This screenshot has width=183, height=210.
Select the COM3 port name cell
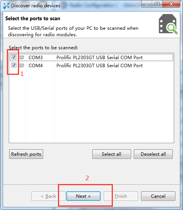coord(35,57)
